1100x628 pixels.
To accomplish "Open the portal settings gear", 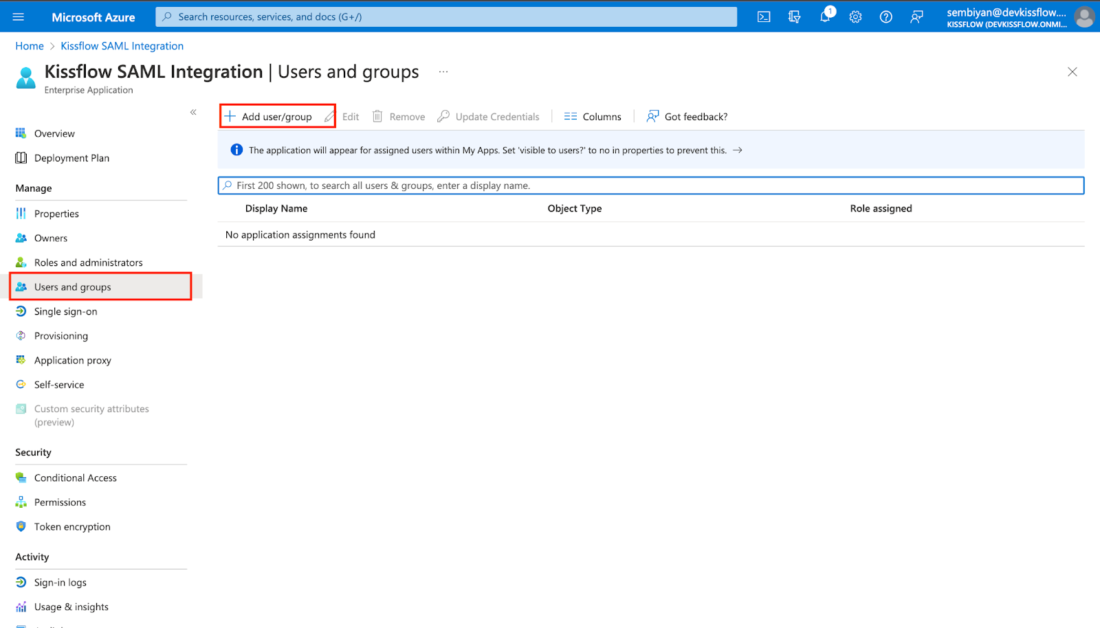I will (855, 17).
